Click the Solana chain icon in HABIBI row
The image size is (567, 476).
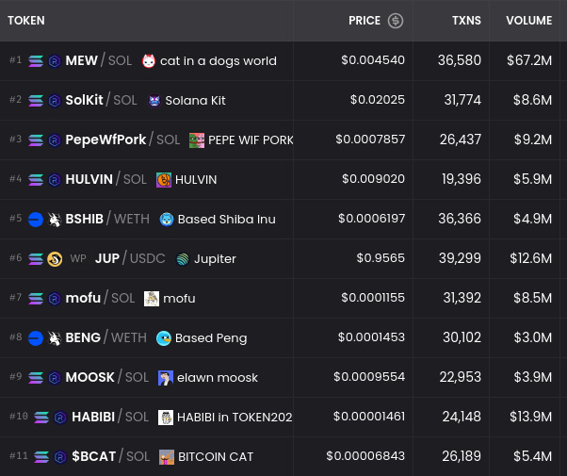click(41, 418)
